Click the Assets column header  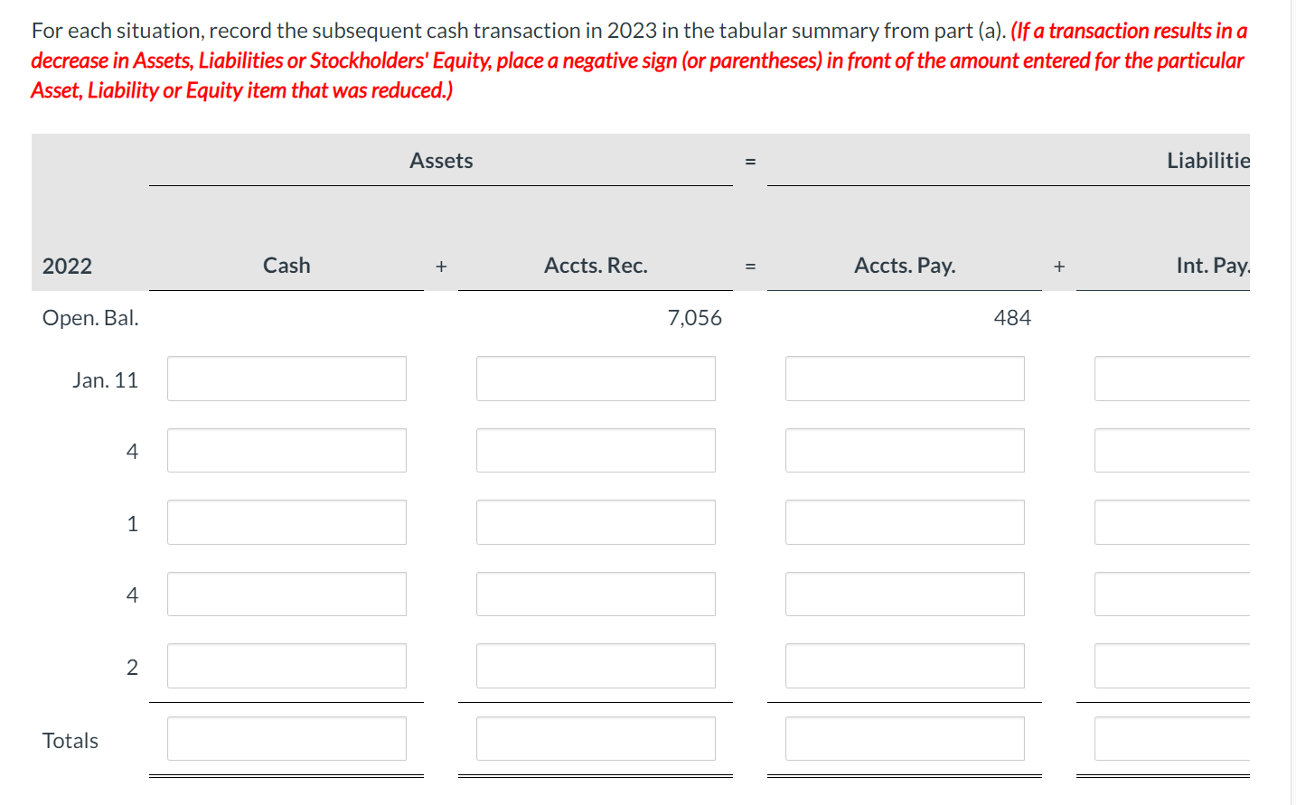point(441,160)
